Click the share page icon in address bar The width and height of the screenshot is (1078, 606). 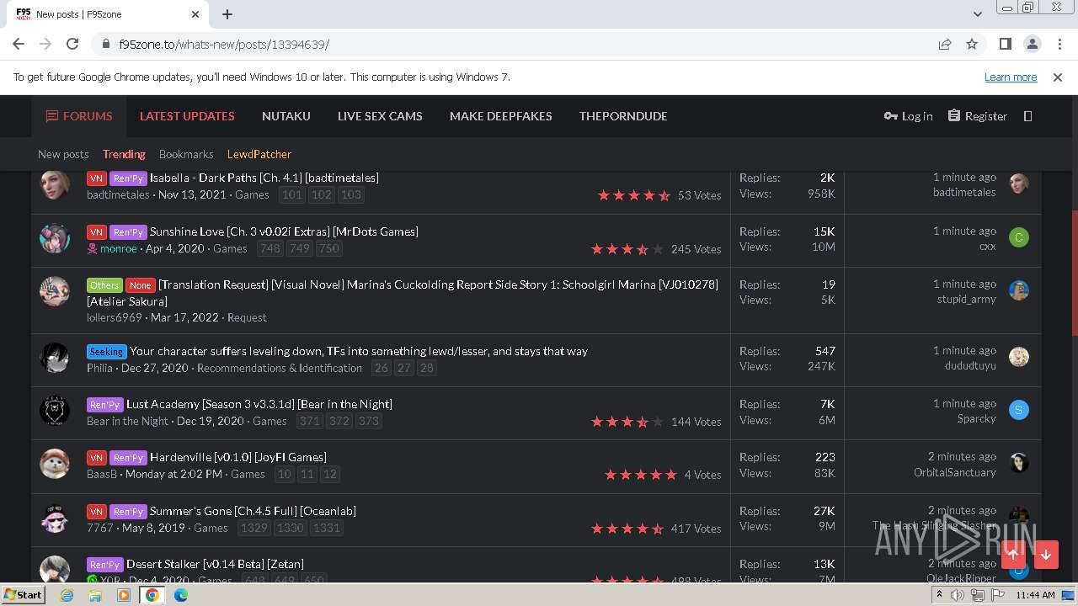[x=945, y=44]
